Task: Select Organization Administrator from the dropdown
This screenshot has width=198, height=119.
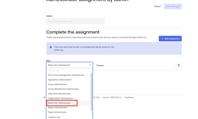Action: [60, 98]
